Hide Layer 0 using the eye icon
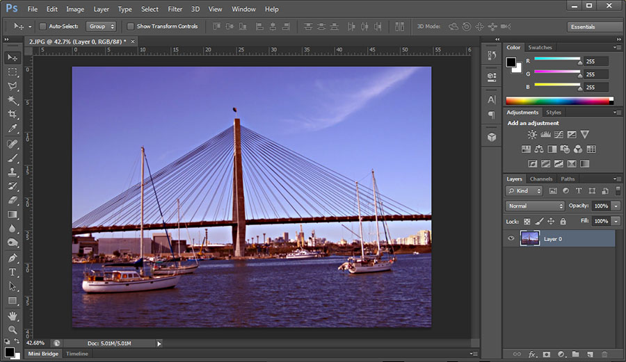 (x=511, y=238)
